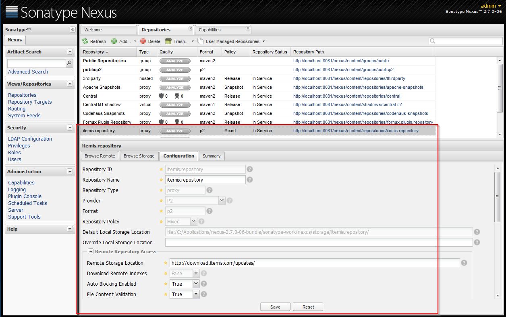506x317 pixels.
Task: Click the magnifier icon in Artifact Search
Action: [x=69, y=63]
